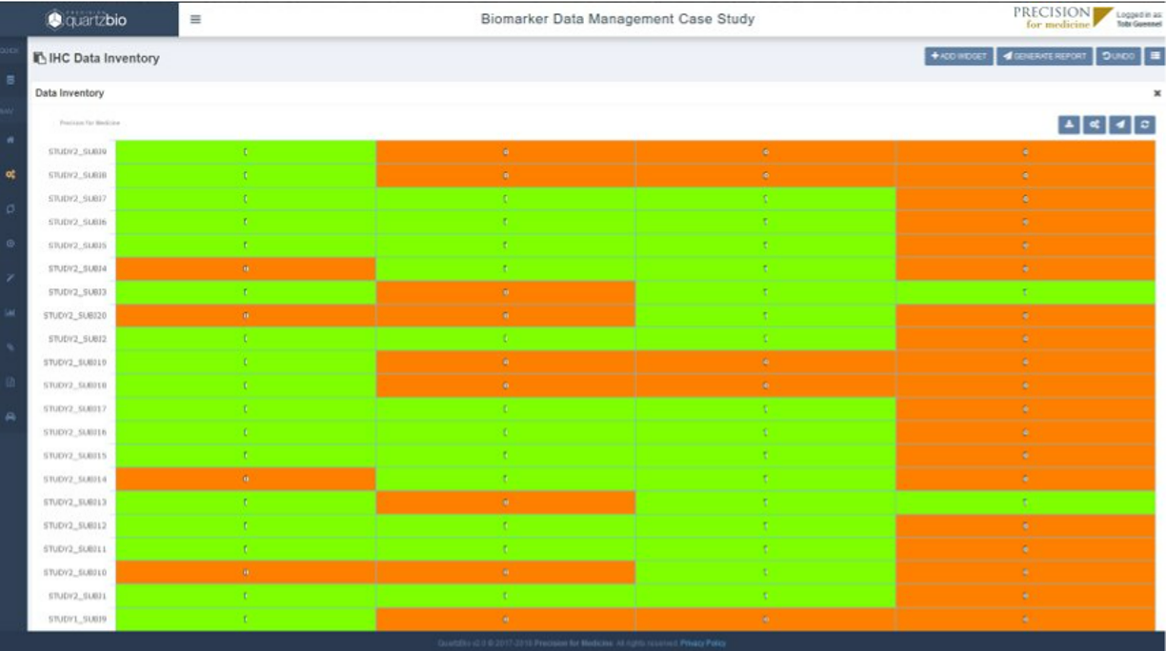Open the list menu button at top right
Image resolution: width=1166 pixels, height=651 pixels.
[1154, 56]
